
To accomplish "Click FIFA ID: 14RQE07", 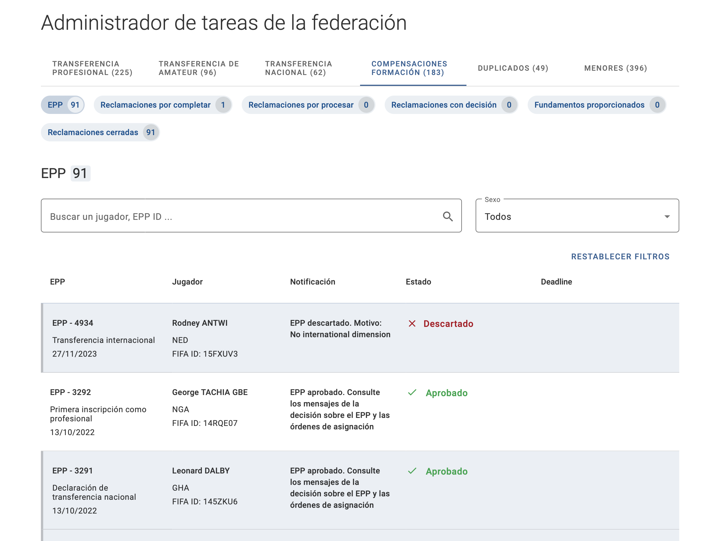I will (205, 423).
